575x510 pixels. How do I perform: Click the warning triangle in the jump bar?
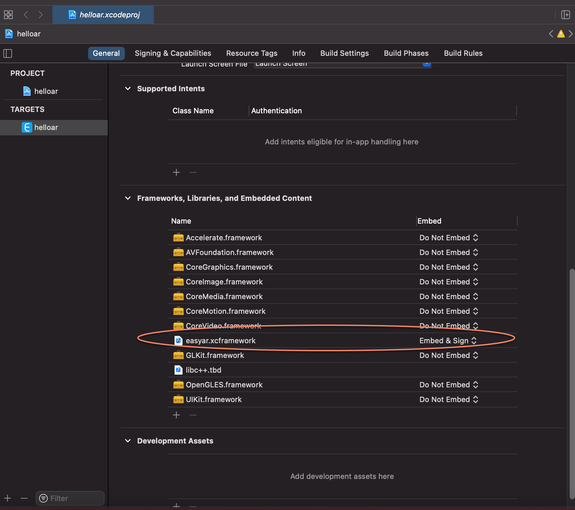click(561, 34)
